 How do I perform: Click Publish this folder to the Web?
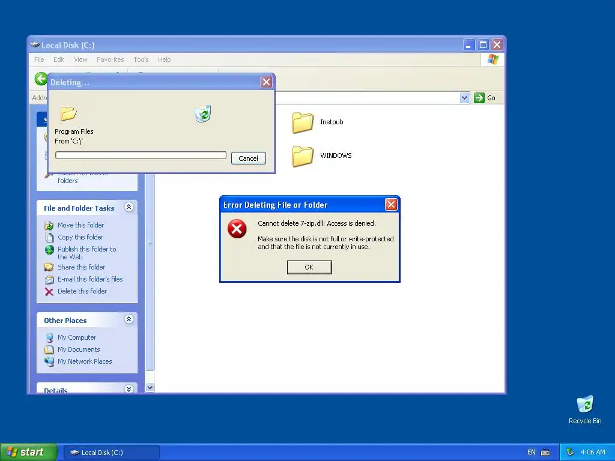click(x=87, y=253)
